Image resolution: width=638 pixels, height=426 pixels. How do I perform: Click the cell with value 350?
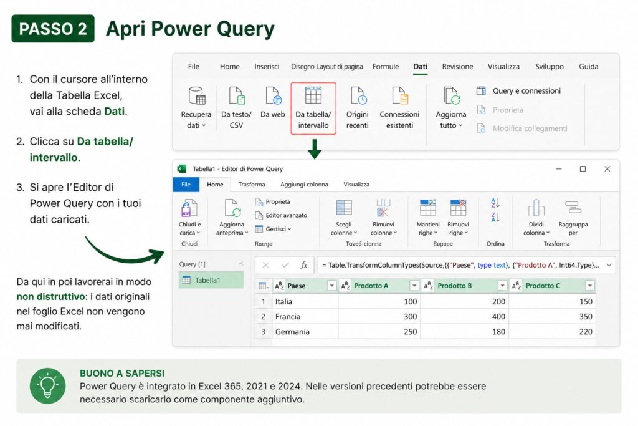click(x=552, y=317)
